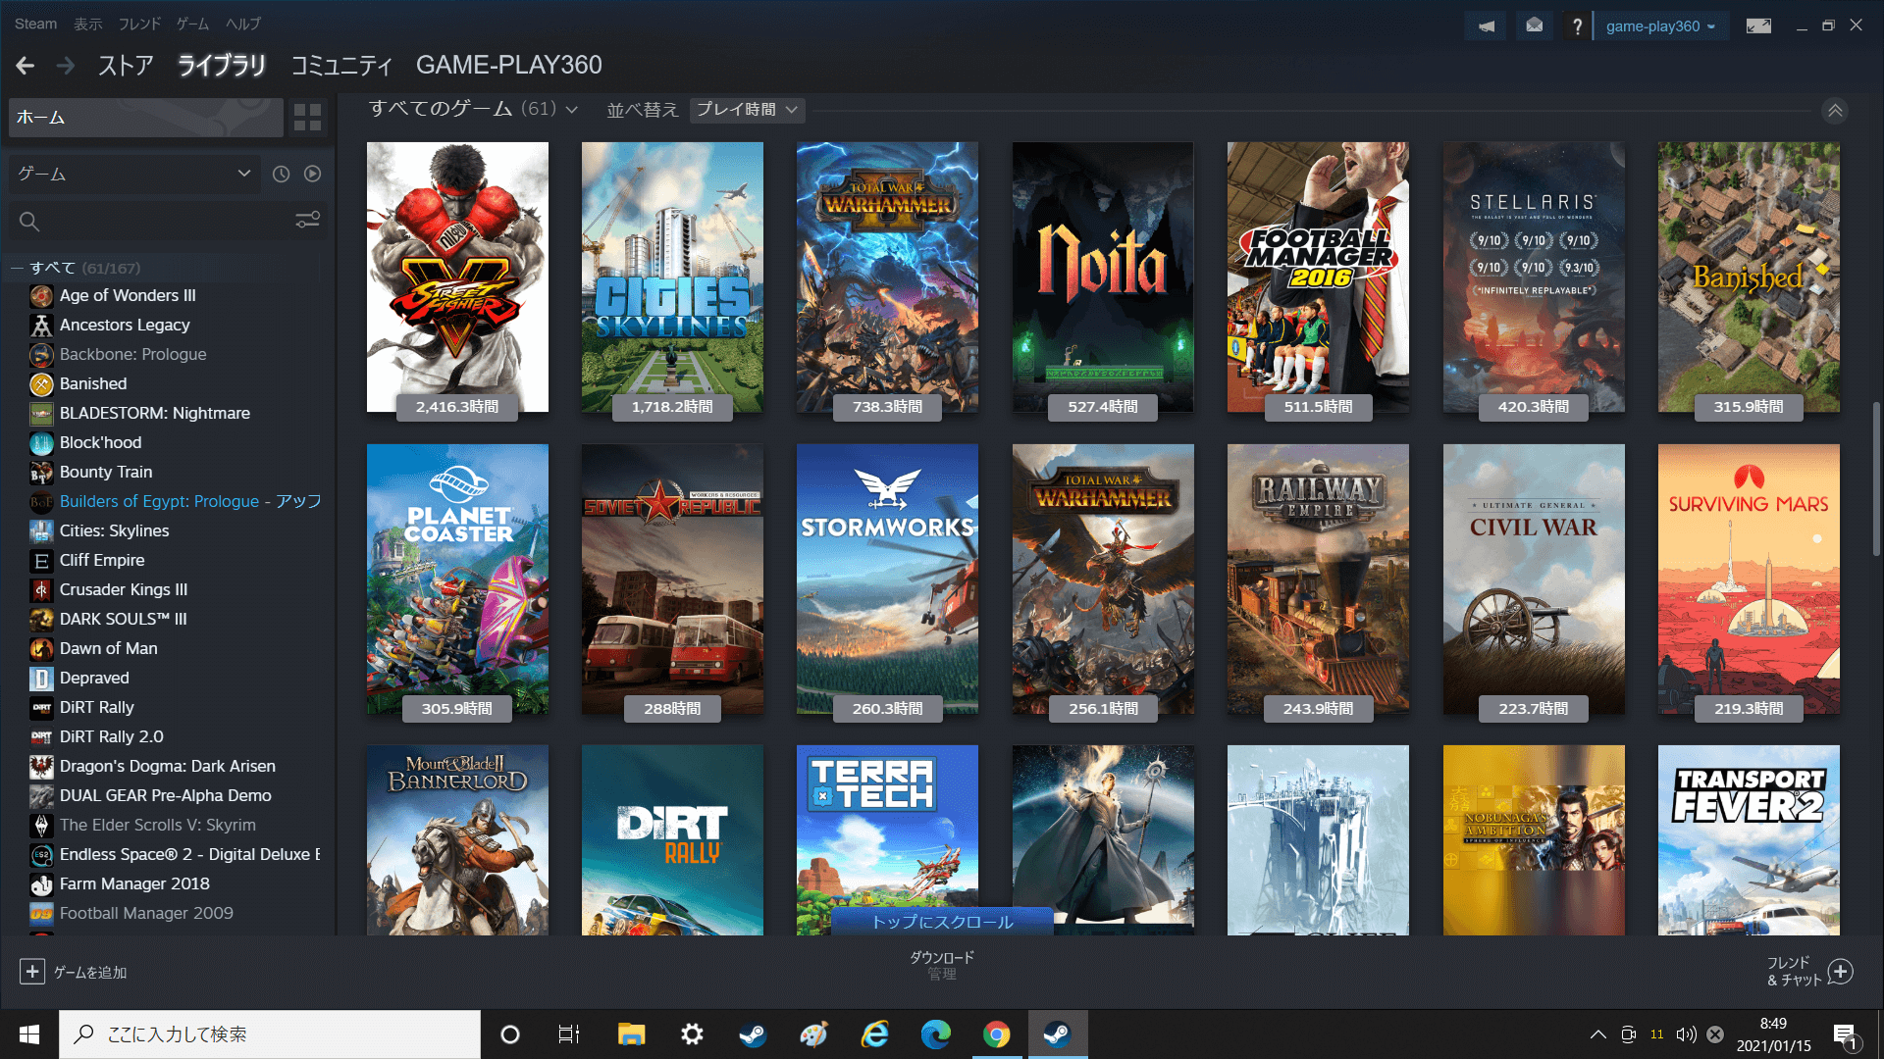
Task: Click the announcements megaphone icon
Action: click(1487, 26)
